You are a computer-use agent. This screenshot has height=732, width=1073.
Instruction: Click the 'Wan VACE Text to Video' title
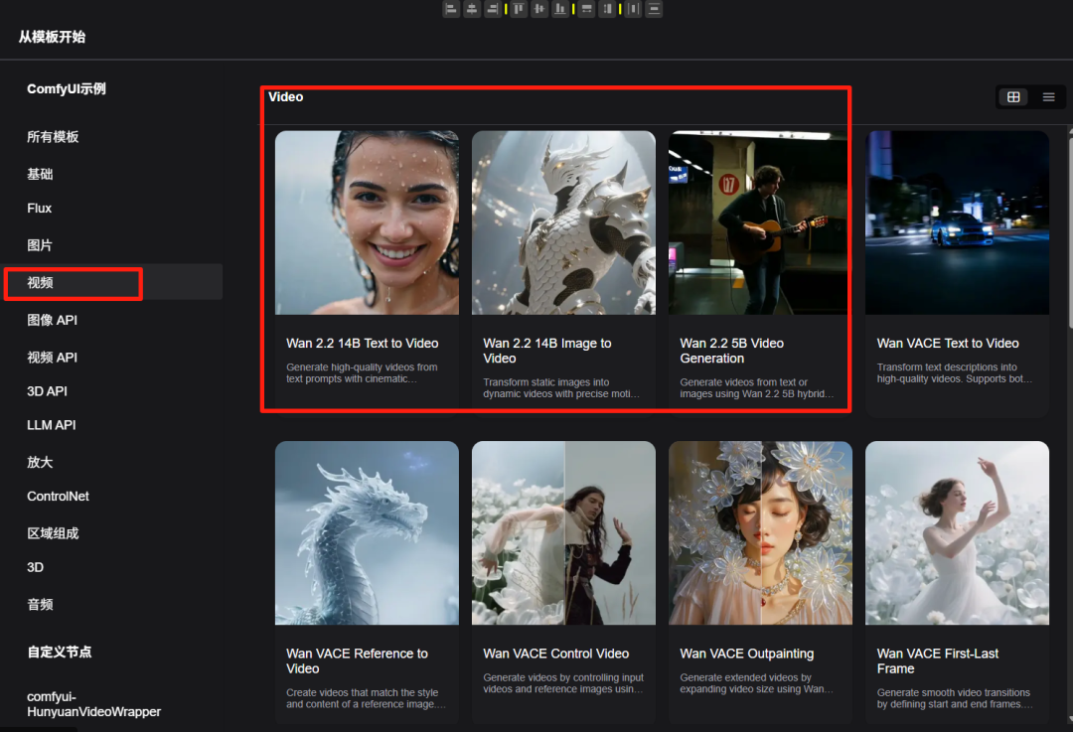click(948, 344)
